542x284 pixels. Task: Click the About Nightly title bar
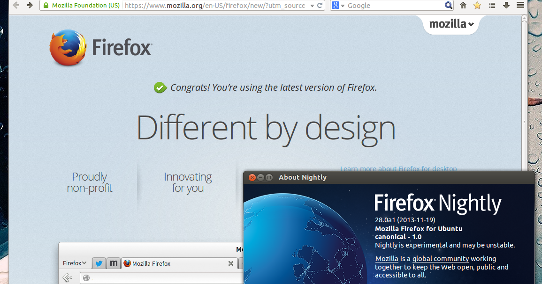tap(389, 177)
